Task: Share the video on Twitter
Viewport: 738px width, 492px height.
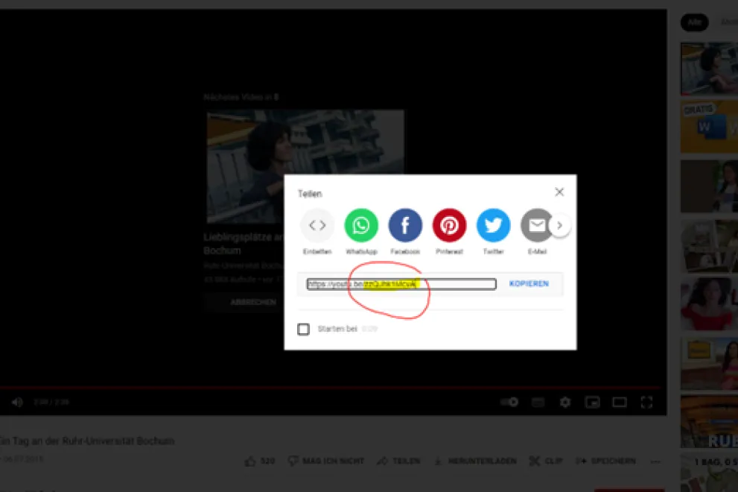Action: pyautogui.click(x=493, y=225)
